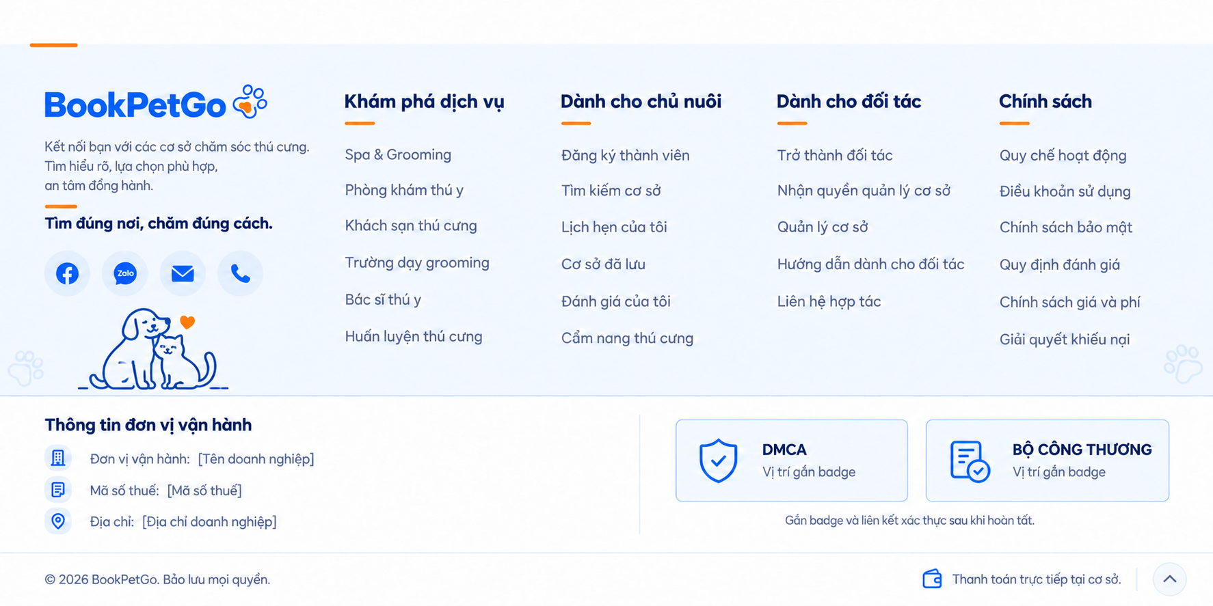
Task: View Giải quyết khiếu nại page
Action: [x=1064, y=339]
